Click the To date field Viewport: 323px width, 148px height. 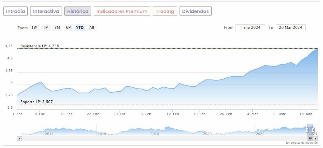[291, 28]
